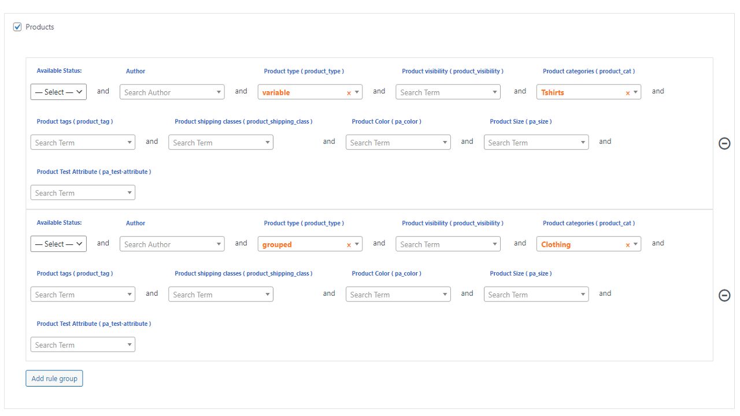Clear the 'variable' product type selection
This screenshot has width=740, height=416.
tap(349, 93)
